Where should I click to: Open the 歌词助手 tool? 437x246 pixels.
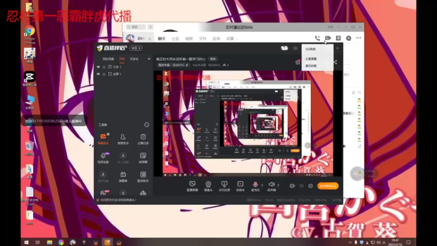pos(143,177)
